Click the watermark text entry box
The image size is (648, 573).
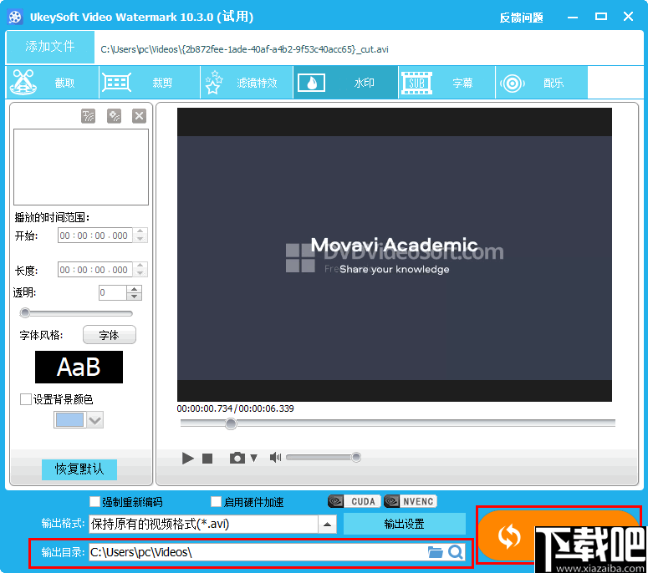(81, 167)
